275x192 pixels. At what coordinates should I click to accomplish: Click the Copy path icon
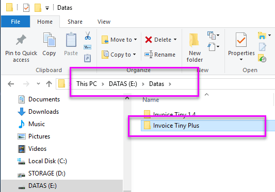(88, 47)
